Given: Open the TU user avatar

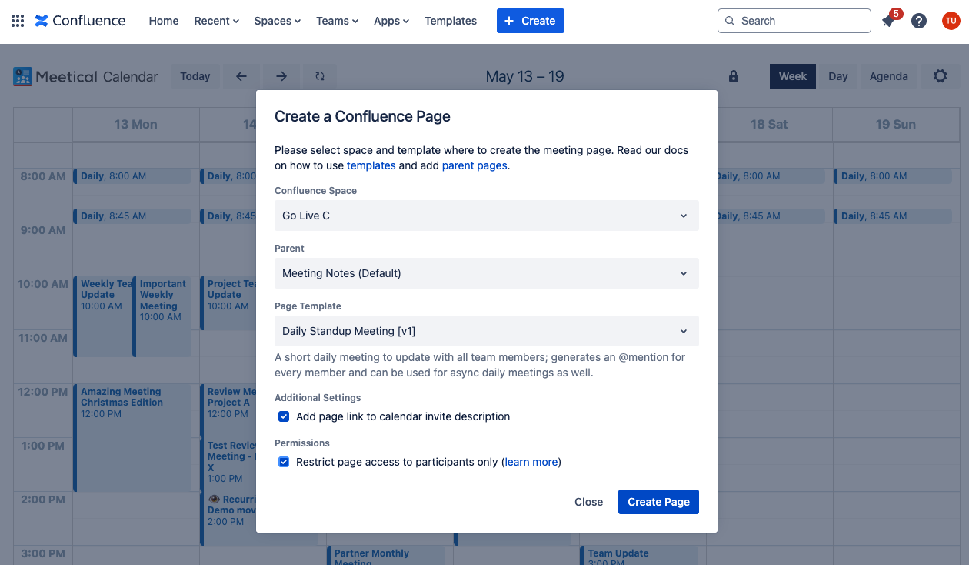Looking at the screenshot, I should point(951,21).
